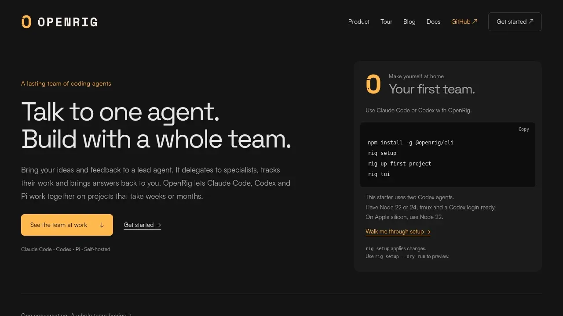This screenshot has width=563, height=316.
Task: Click the Make yourself at home label
Action: coord(416,76)
